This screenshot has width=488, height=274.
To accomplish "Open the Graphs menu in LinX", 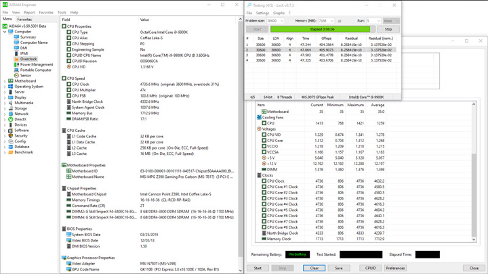I will [279, 13].
